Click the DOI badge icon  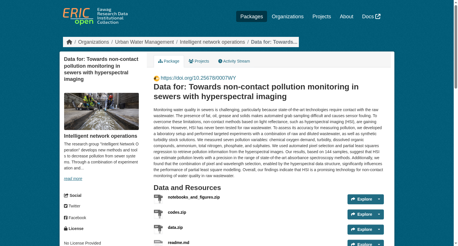click(157, 78)
